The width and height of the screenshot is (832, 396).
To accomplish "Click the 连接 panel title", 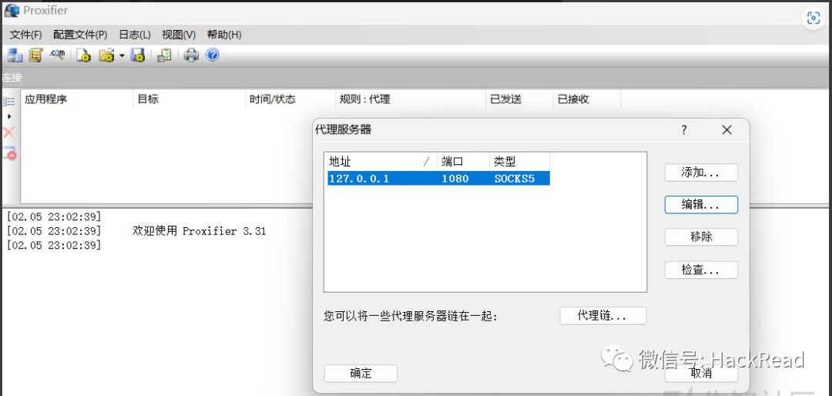I will tap(11, 78).
